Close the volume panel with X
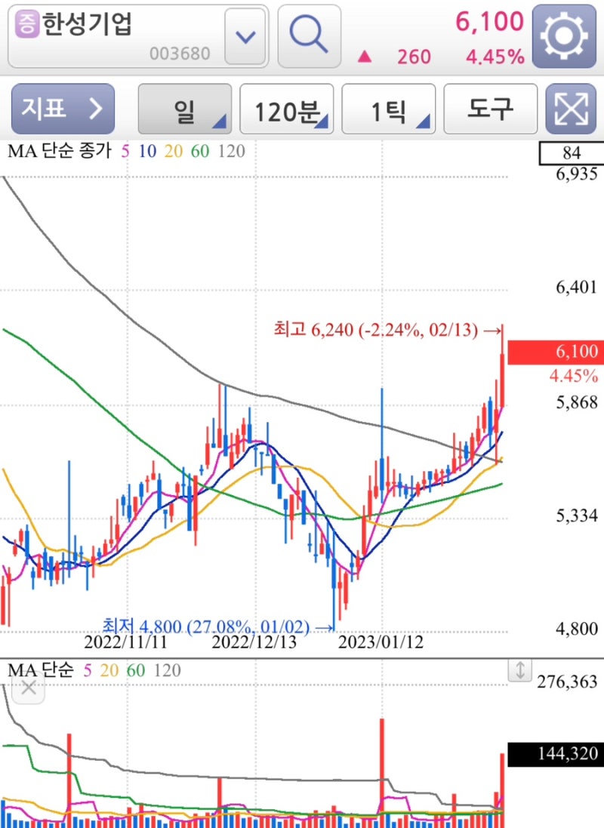The height and width of the screenshot is (828, 604). click(x=29, y=688)
